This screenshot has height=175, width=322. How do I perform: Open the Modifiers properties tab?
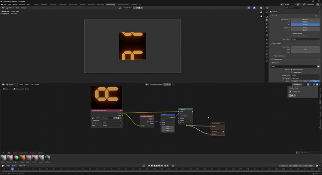(x=267, y=43)
